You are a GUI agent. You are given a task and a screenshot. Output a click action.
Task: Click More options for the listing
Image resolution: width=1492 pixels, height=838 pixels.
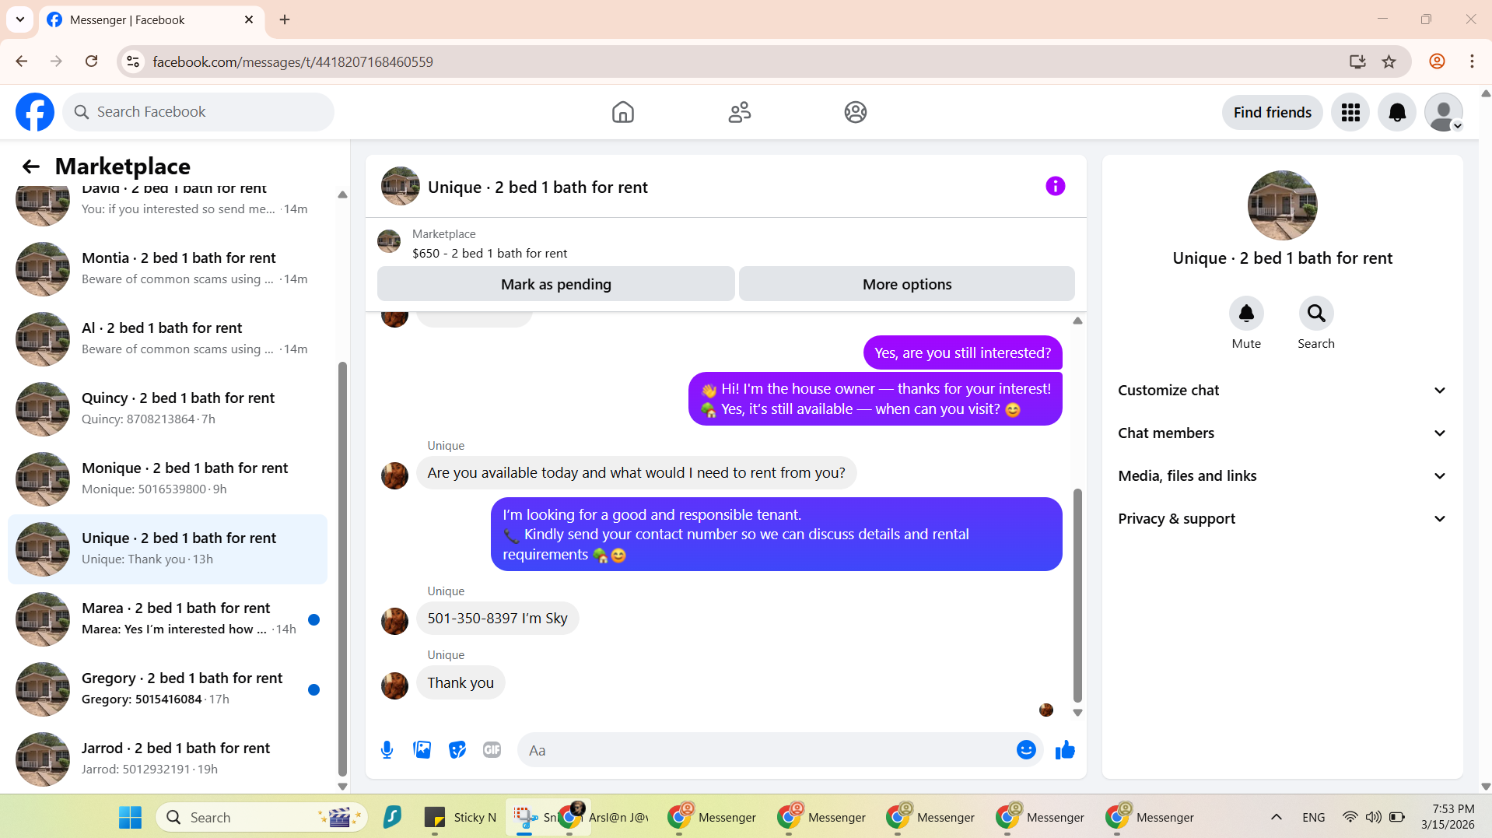click(x=906, y=284)
